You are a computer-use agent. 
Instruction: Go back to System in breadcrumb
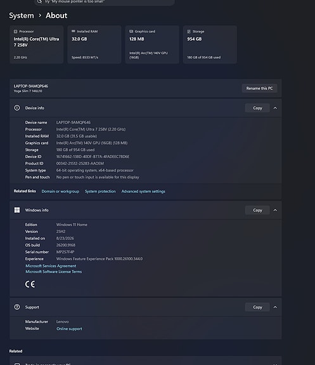pyautogui.click(x=22, y=16)
